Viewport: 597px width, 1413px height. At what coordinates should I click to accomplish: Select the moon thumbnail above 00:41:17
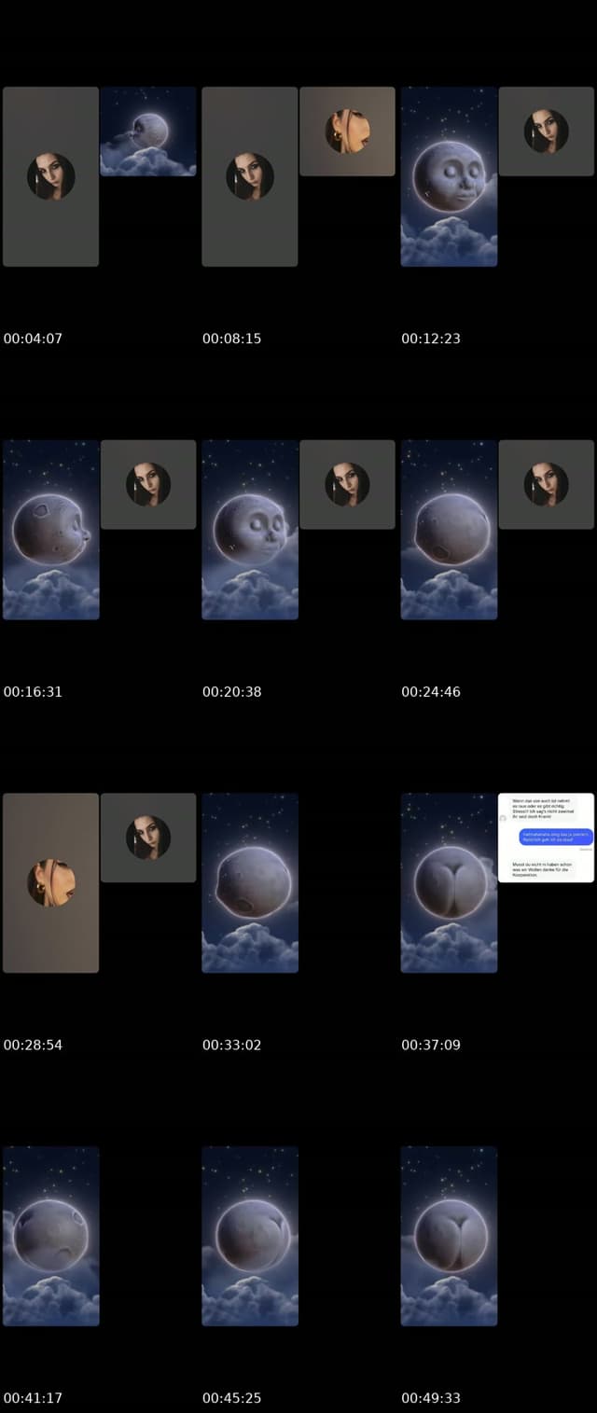51,1236
